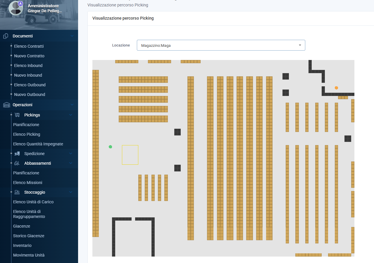Click the Visualizzazione percorso Picking panel title
Image resolution: width=374 pixels, height=263 pixels.
[123, 18]
